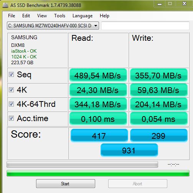
Task: Click the green overall progress bar
Action: 98,173
